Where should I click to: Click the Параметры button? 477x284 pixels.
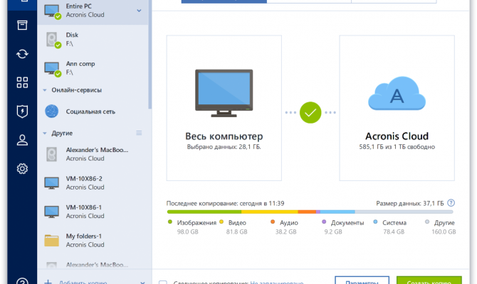pyautogui.click(x=362, y=280)
